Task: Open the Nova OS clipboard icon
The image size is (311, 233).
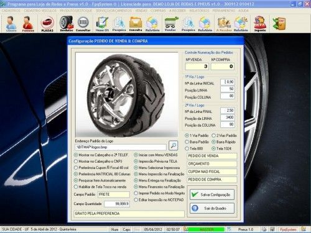Action: (102, 24)
